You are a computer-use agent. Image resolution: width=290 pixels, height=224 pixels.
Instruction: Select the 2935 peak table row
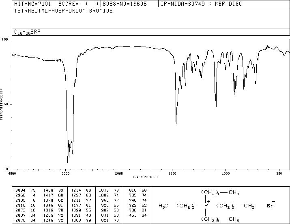click(x=26, y=200)
